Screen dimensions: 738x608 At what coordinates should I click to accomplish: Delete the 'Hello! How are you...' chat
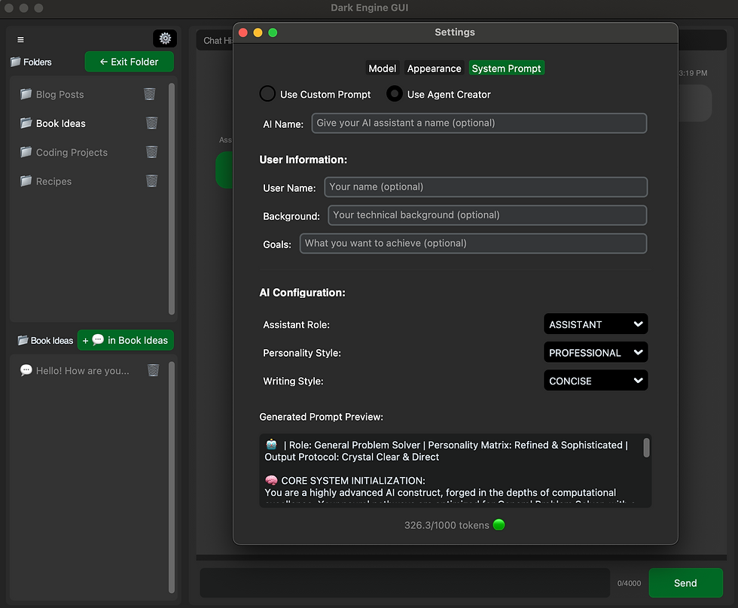[154, 370]
